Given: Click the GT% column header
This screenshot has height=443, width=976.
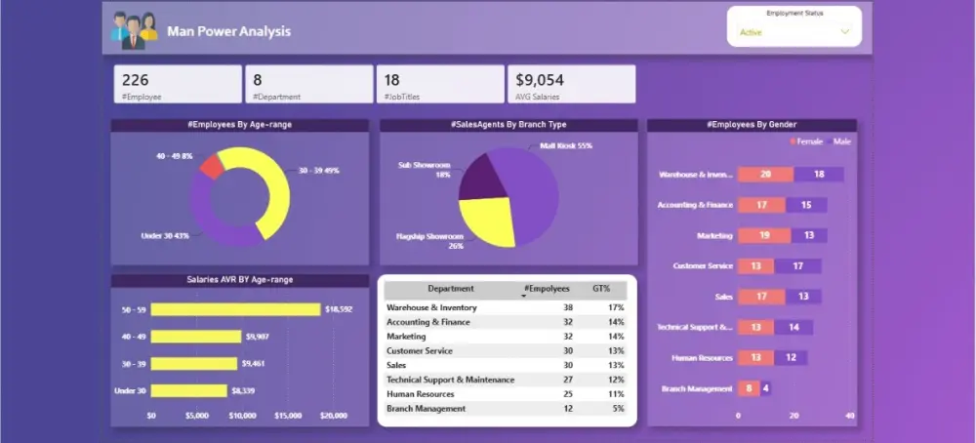Looking at the screenshot, I should tap(601, 289).
